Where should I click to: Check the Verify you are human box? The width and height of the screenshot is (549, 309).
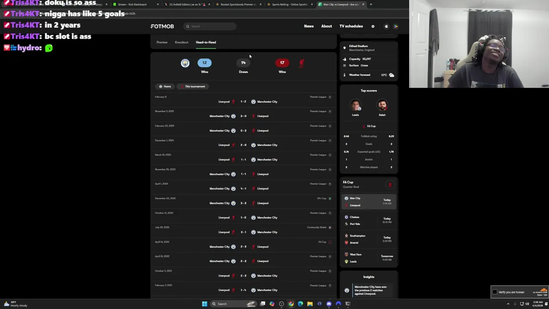pos(495,292)
